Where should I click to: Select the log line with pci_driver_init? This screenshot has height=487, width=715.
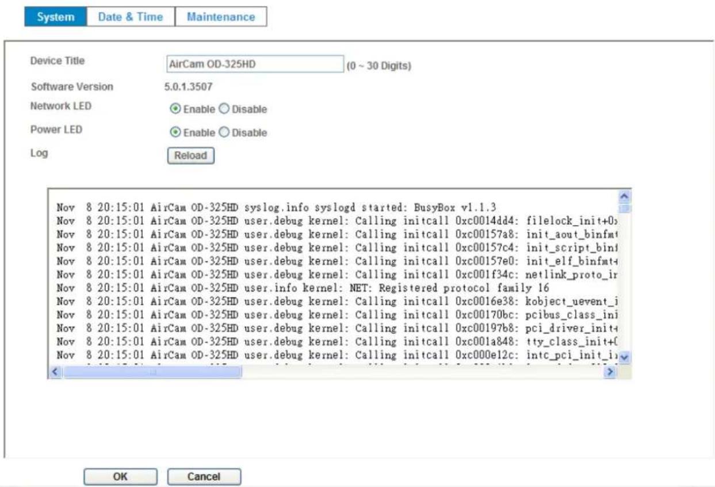coord(337,328)
